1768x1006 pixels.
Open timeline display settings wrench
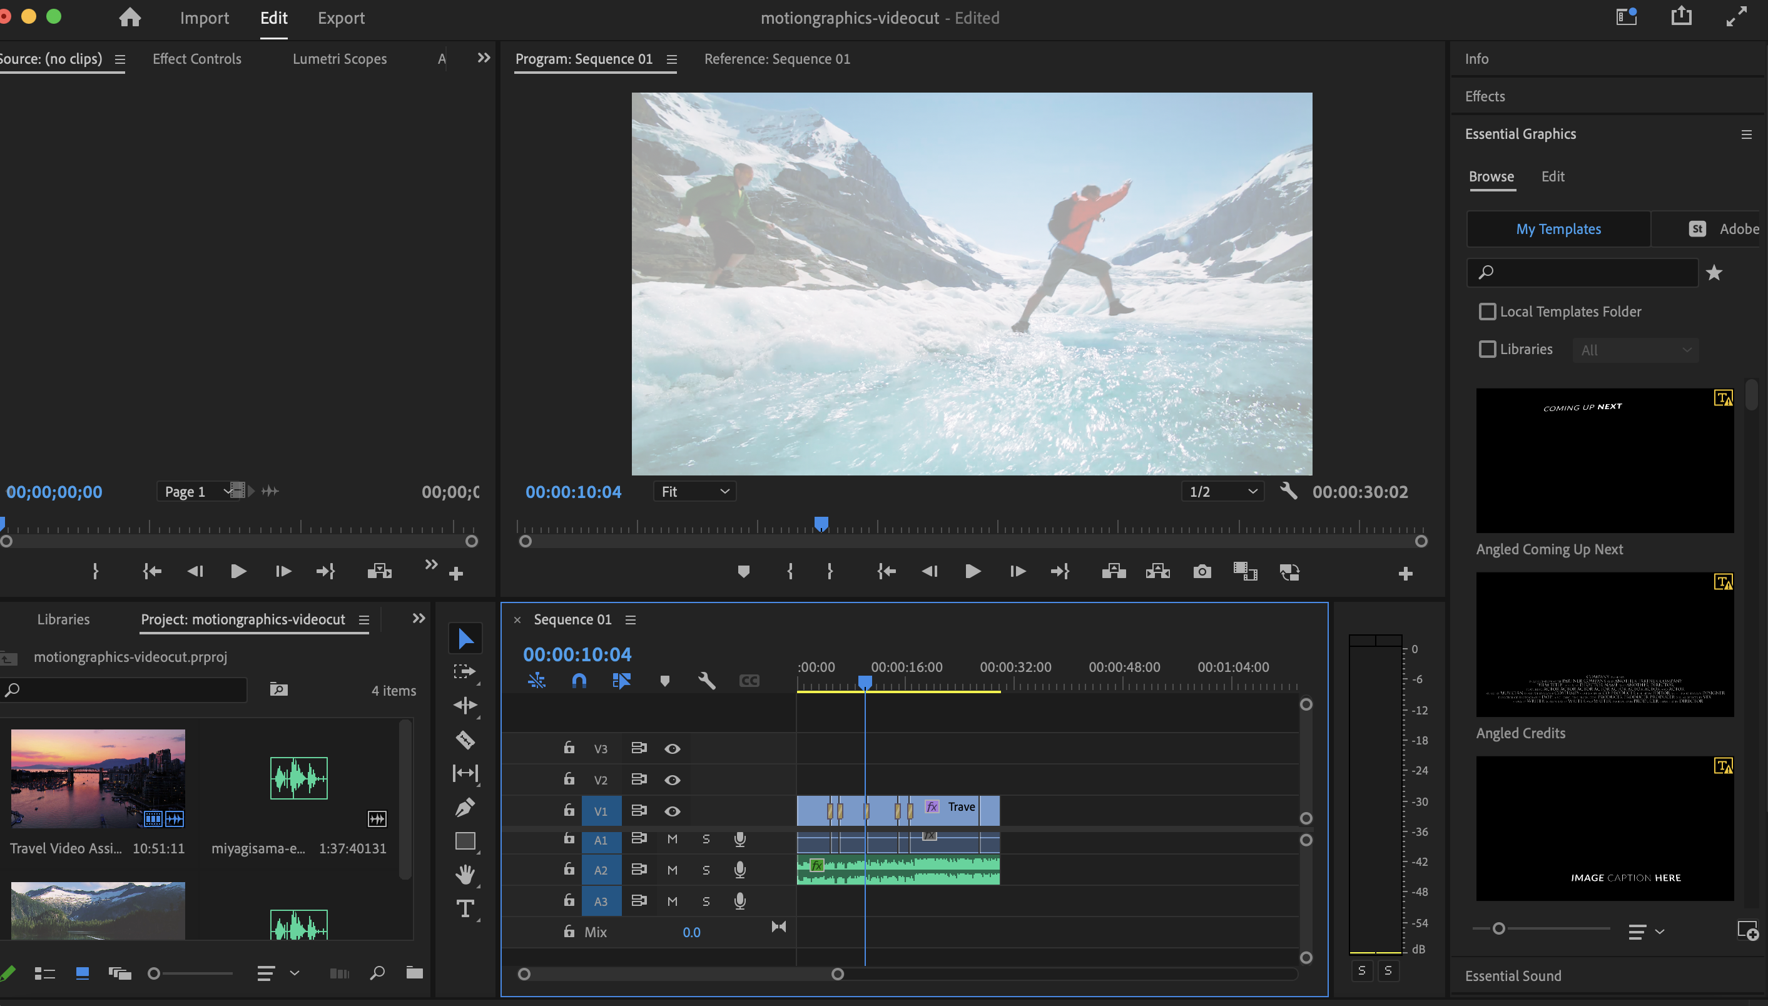pyautogui.click(x=706, y=681)
